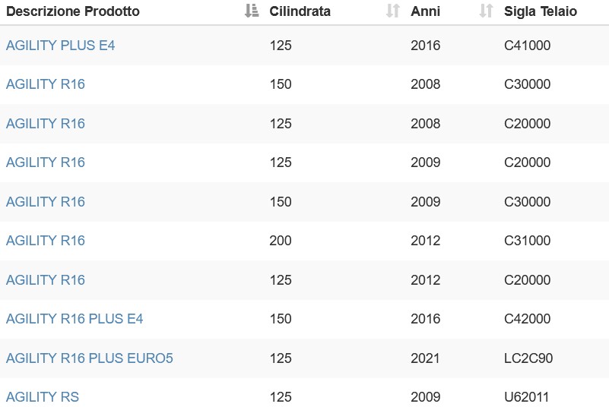Sort by Descrizione Prodotto sort icon
The height and width of the screenshot is (407, 609).
[252, 11]
